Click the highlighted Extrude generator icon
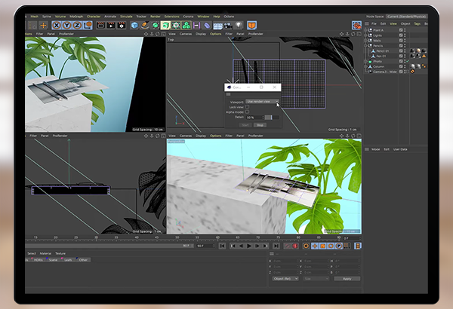The height and width of the screenshot is (309, 453). tap(165, 26)
